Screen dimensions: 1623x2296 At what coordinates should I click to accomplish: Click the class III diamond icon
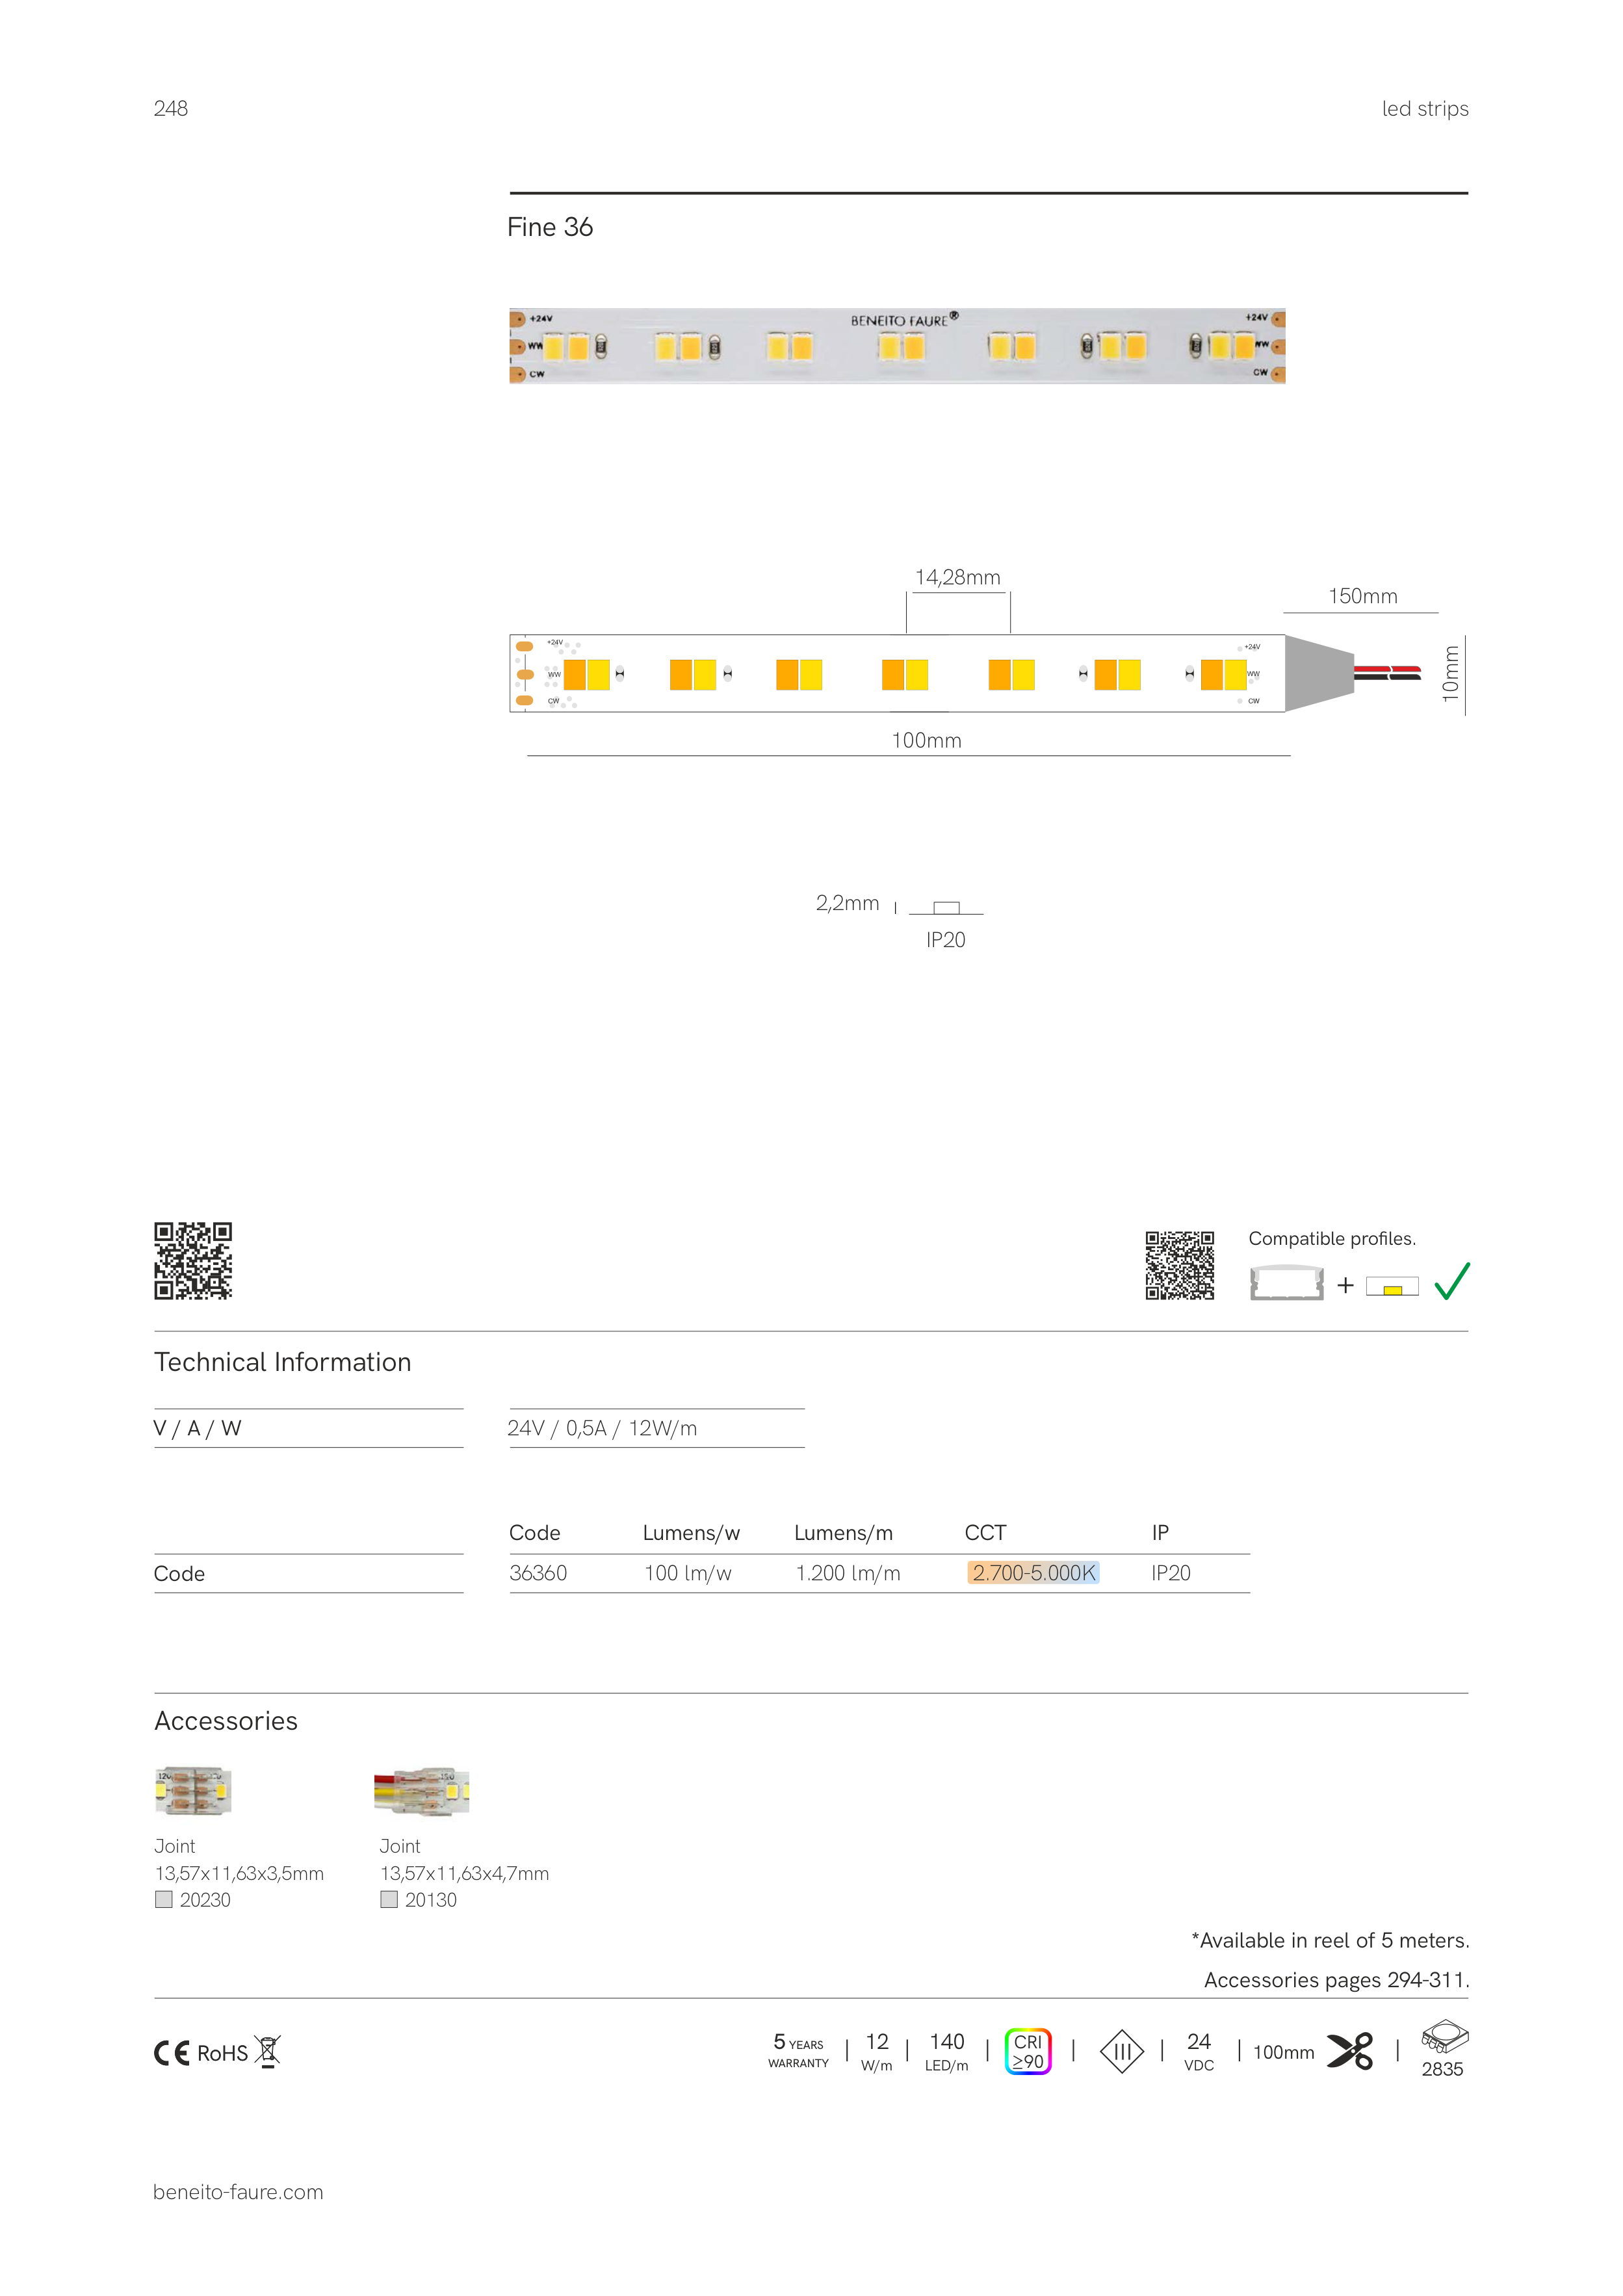(1121, 2051)
